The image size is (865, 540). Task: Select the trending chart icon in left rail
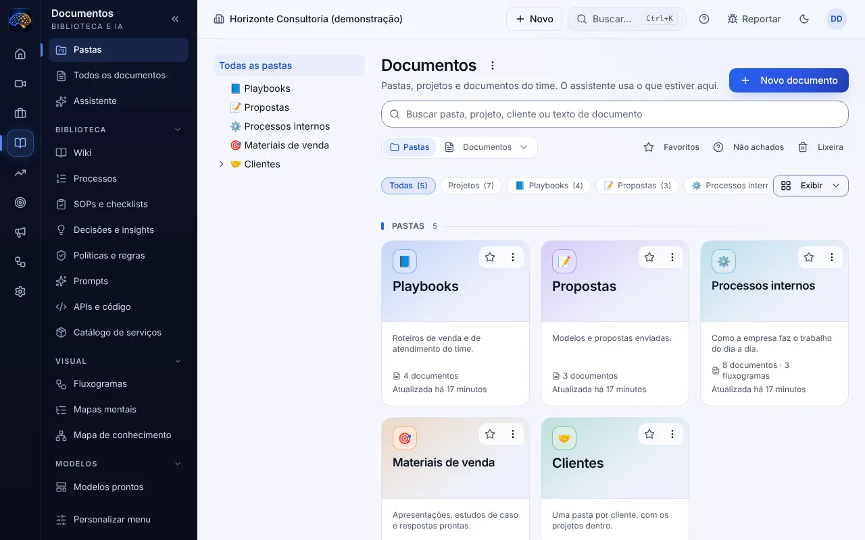20,173
